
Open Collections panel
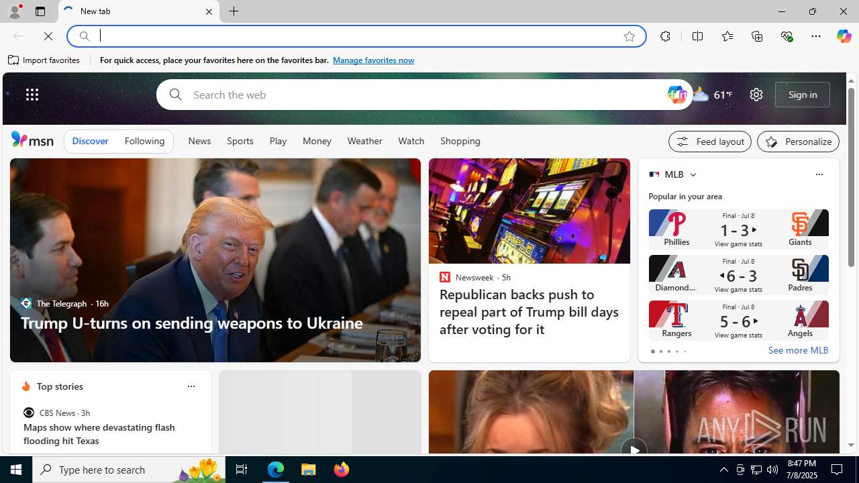point(757,36)
